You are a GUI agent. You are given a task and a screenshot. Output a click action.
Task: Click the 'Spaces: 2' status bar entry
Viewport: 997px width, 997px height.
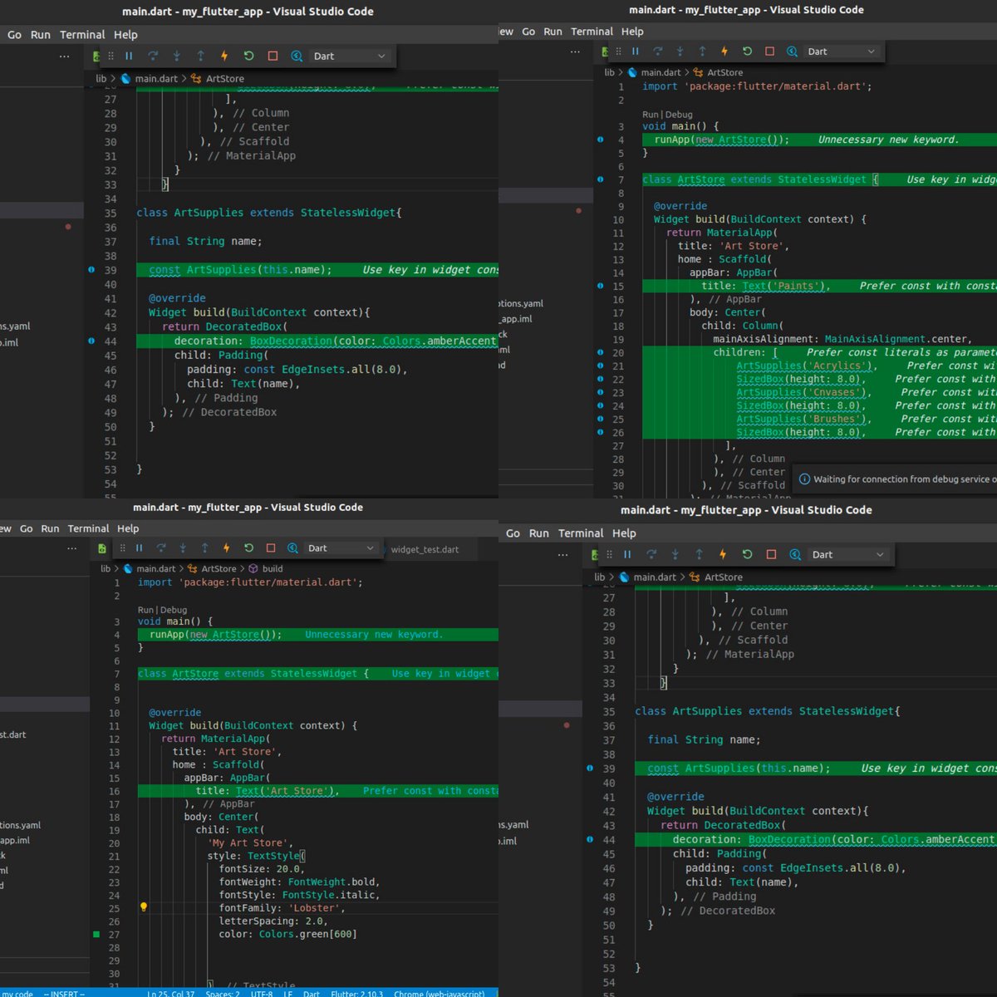pyautogui.click(x=223, y=993)
